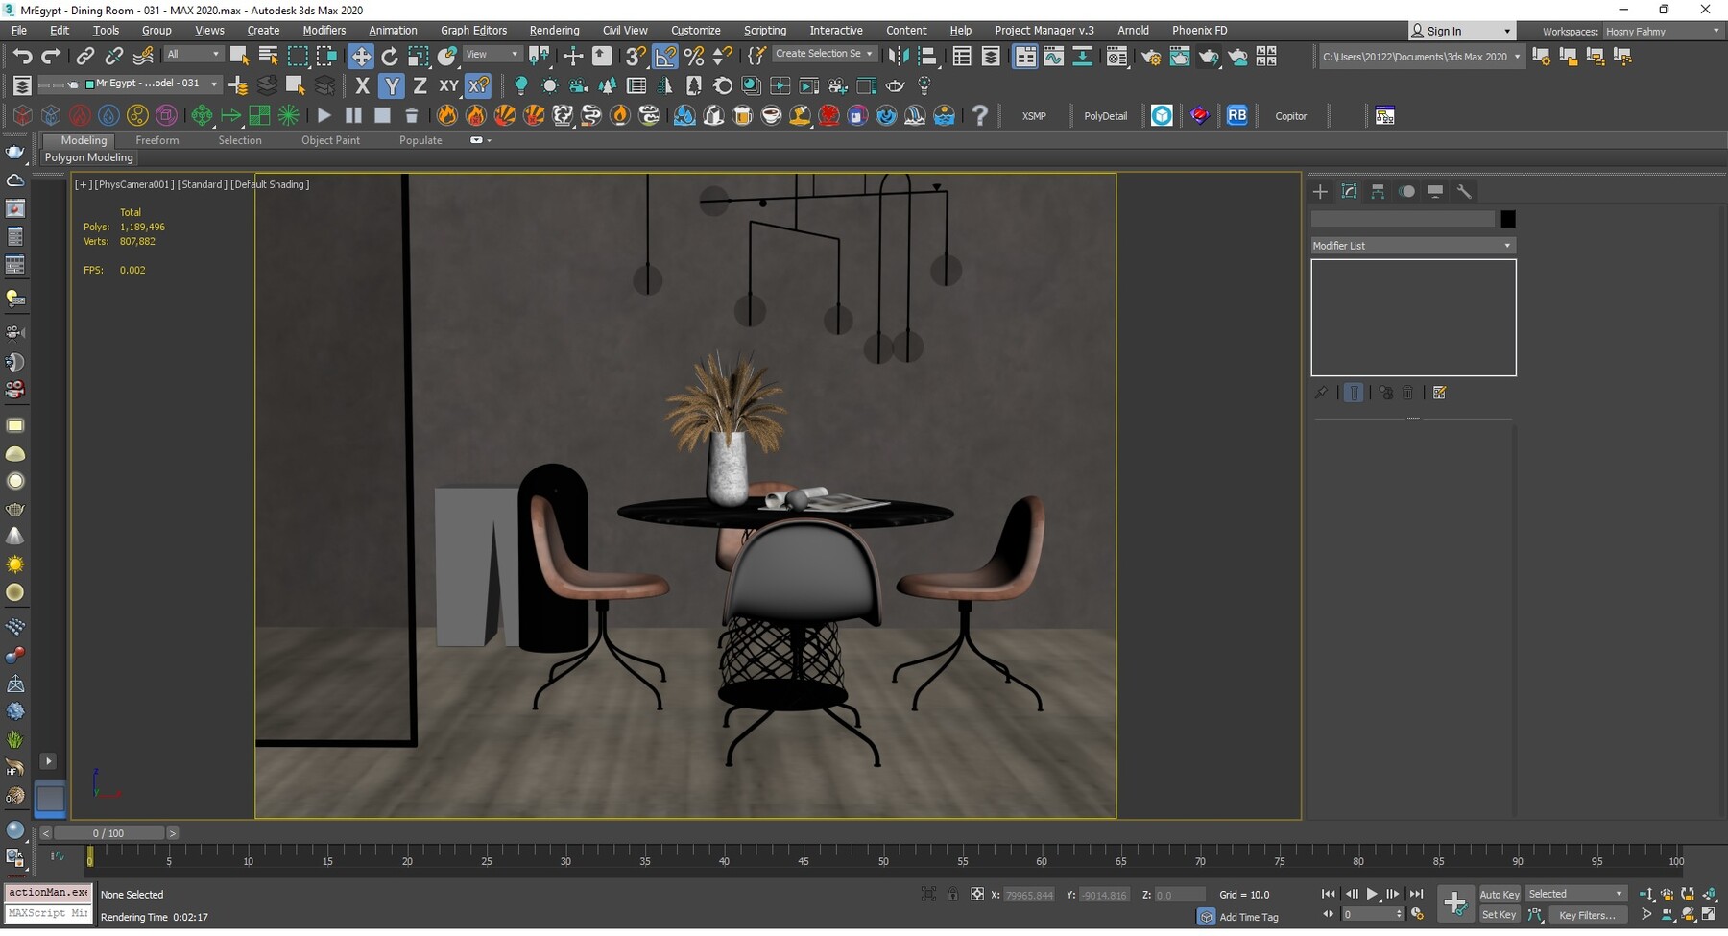Click the Pin Stack icon below the modifier stack
This screenshot has height=936, width=1728.
(1321, 392)
